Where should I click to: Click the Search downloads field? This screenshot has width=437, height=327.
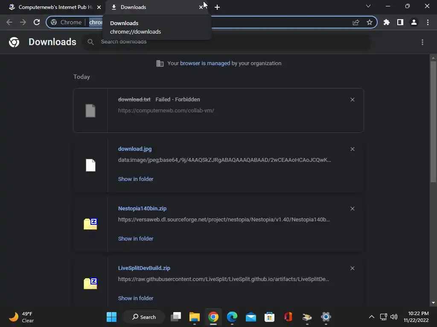pyautogui.click(x=227, y=42)
